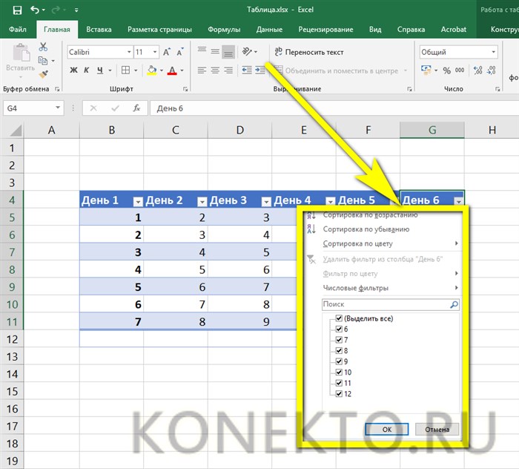Image resolution: width=519 pixels, height=469 pixels.
Task: Align text right
Action: click(228, 70)
